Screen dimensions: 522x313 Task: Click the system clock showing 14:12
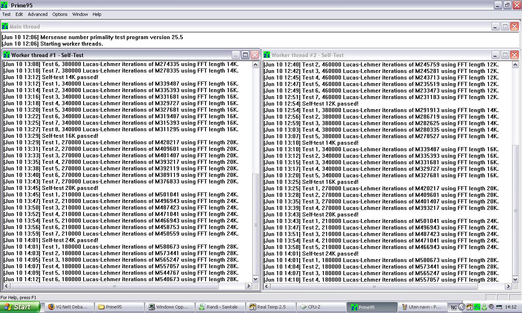[511, 307]
